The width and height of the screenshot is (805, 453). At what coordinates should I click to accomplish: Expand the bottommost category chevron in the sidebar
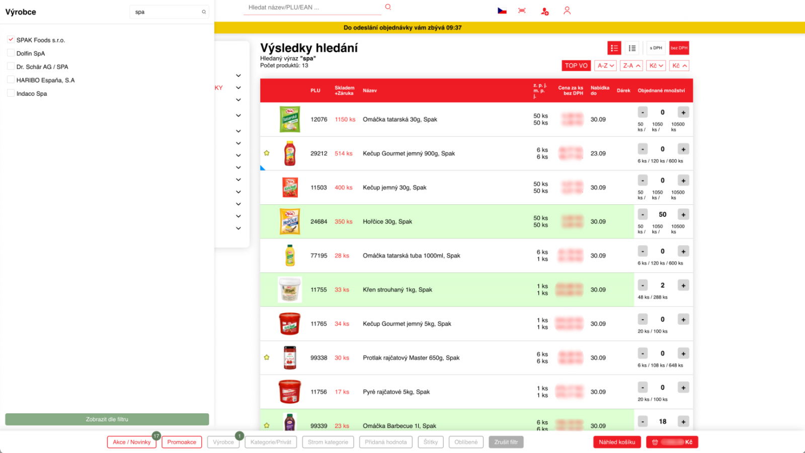(238, 228)
